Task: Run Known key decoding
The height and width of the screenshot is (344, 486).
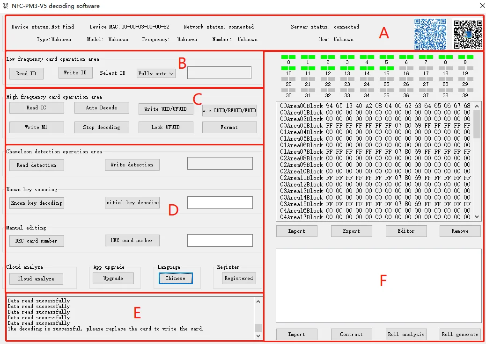Action: click(x=37, y=203)
